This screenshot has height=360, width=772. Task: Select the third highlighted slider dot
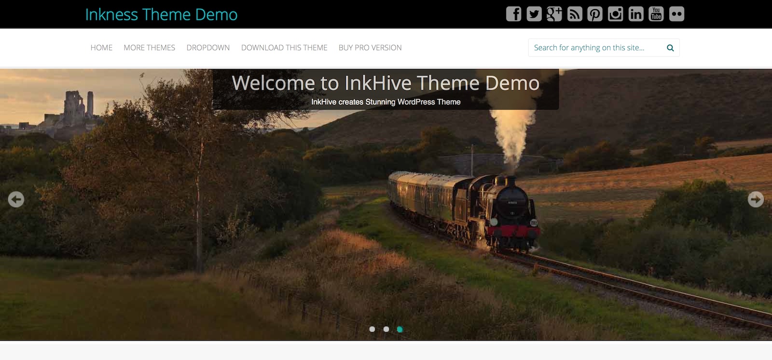tap(400, 329)
